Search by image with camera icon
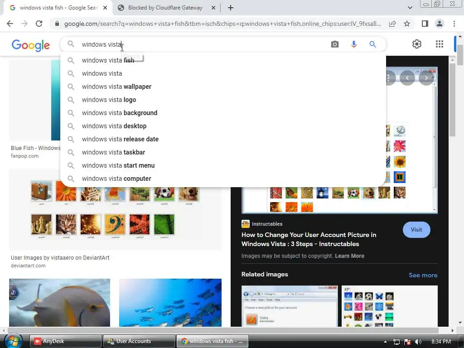The image size is (464, 348). click(x=335, y=44)
